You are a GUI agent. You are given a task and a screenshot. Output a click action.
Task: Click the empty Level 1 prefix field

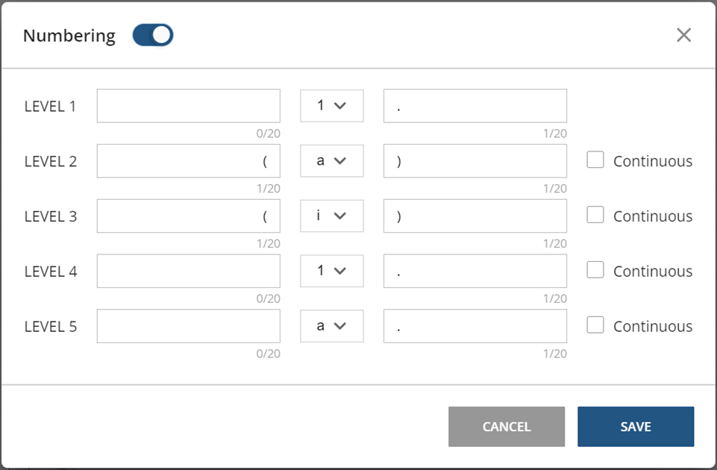point(187,105)
